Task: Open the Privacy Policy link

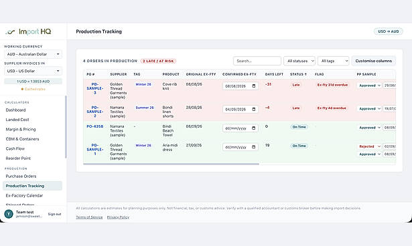Action: coord(118,217)
